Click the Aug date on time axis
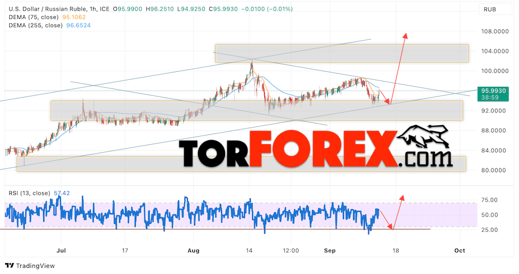519x274 pixels. pos(194,250)
